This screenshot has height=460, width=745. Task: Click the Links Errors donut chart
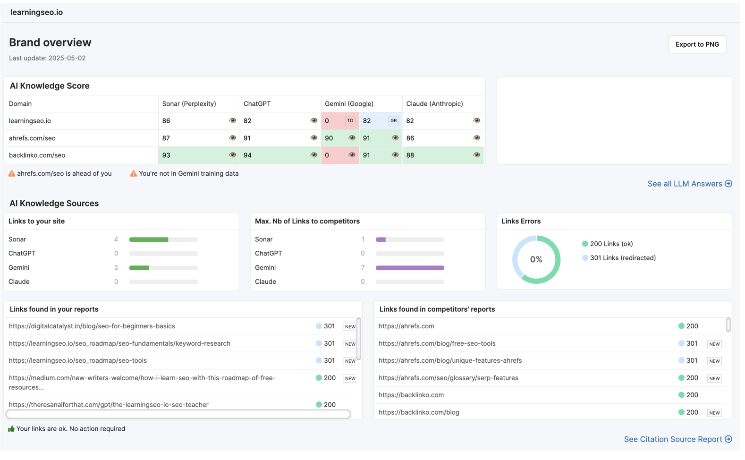(x=536, y=259)
